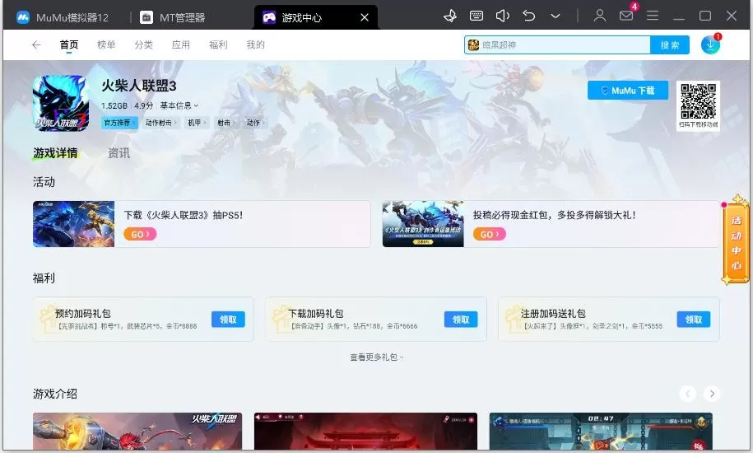This screenshot has width=753, height=453.
Task: Open the MuMu模拟器12 home tab
Action: [63, 17]
